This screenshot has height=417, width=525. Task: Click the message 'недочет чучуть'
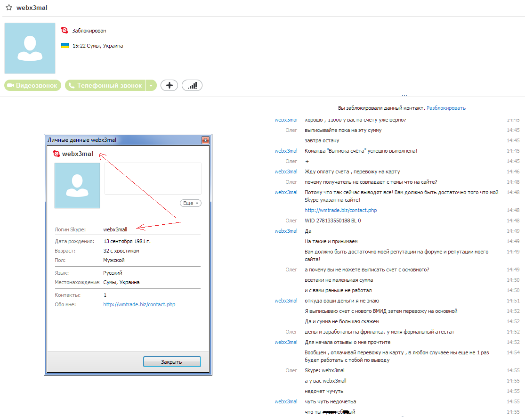pyautogui.click(x=324, y=391)
